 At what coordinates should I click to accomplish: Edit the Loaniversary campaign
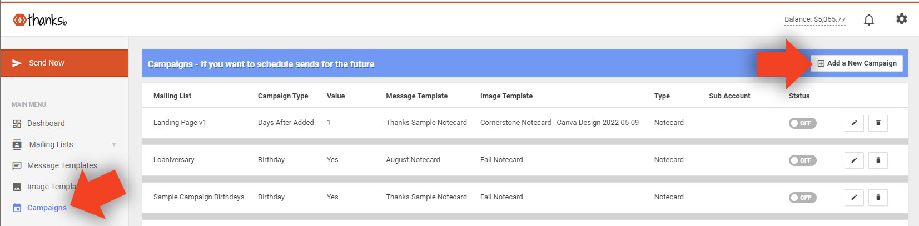854,160
